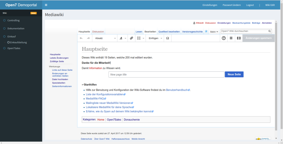
Task: Click the Wikiedit user icon
Action: pyautogui.click(x=194, y=23)
